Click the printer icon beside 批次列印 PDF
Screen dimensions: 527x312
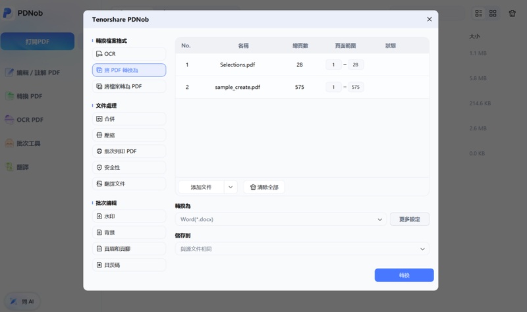point(99,151)
